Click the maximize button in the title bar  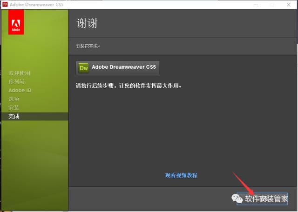pyautogui.click(x=272, y=4)
